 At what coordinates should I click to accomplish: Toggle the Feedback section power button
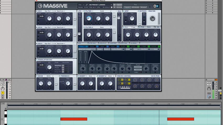(x=60, y=76)
